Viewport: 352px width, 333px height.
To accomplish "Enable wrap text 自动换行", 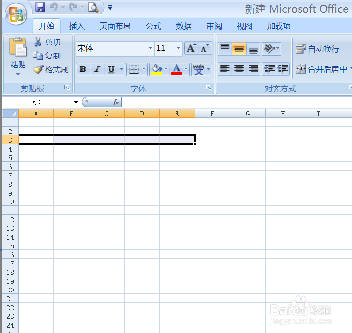I will pos(317,49).
